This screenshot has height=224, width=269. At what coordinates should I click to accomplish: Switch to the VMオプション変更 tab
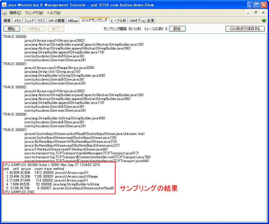tap(142, 21)
